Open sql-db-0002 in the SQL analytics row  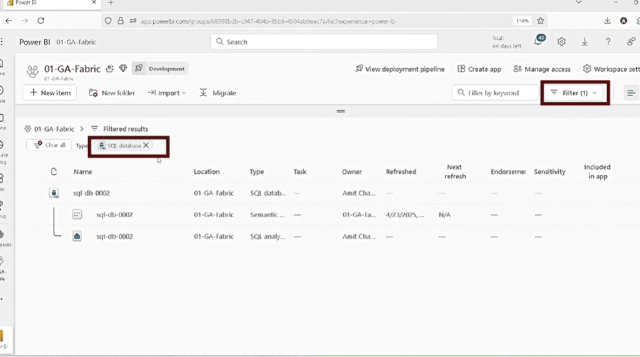point(114,237)
